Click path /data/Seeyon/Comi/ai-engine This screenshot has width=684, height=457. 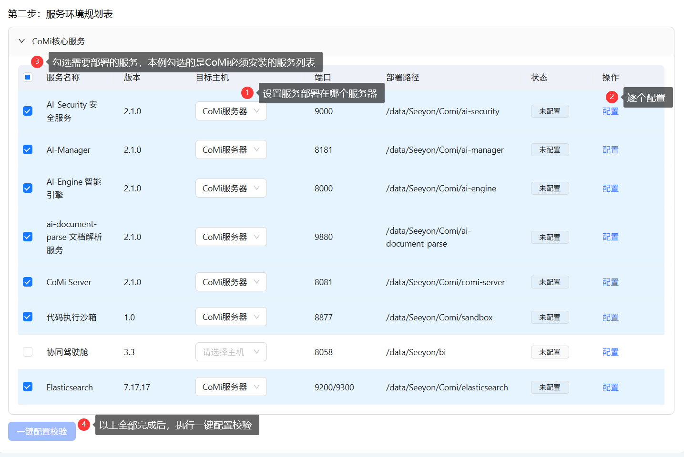click(441, 189)
